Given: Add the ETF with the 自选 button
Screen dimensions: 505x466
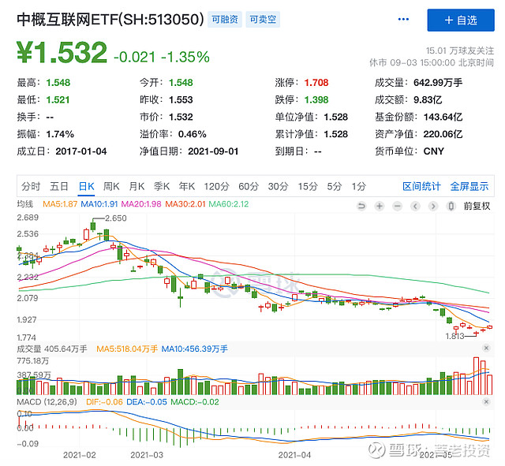Looking at the screenshot, I should pos(461,21).
